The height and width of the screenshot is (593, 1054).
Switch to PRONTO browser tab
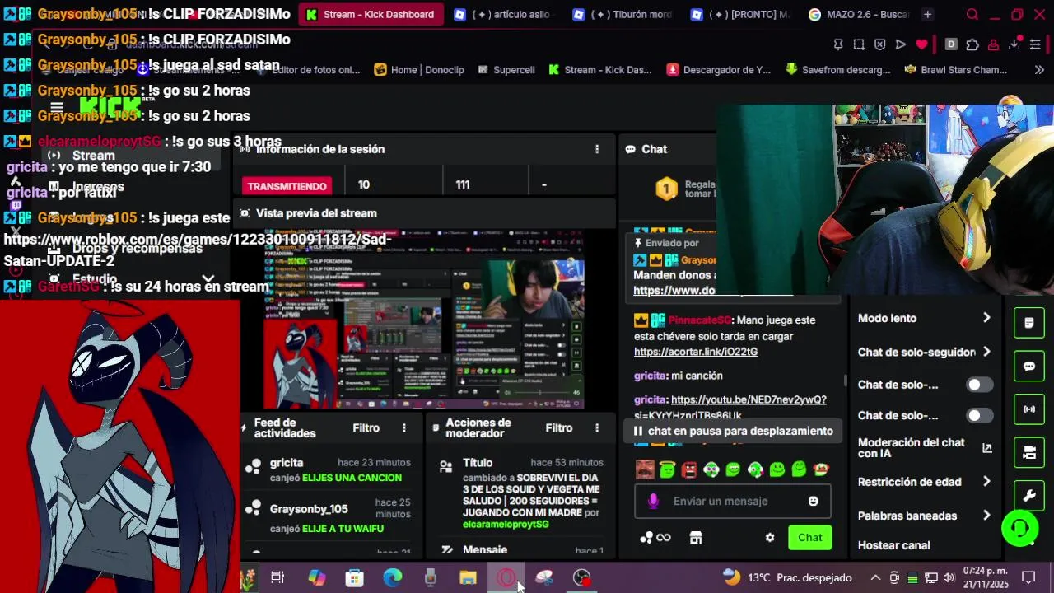click(x=741, y=15)
